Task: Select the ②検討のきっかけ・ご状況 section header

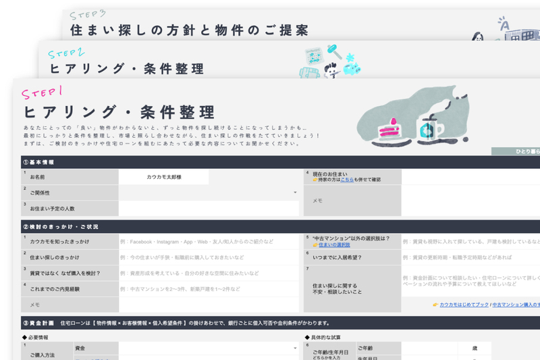Action: pyautogui.click(x=280, y=227)
